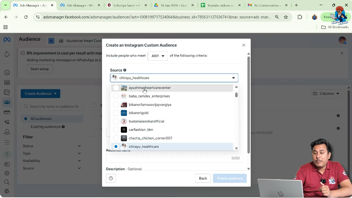Open the ANY criteria dropdown

158,56
